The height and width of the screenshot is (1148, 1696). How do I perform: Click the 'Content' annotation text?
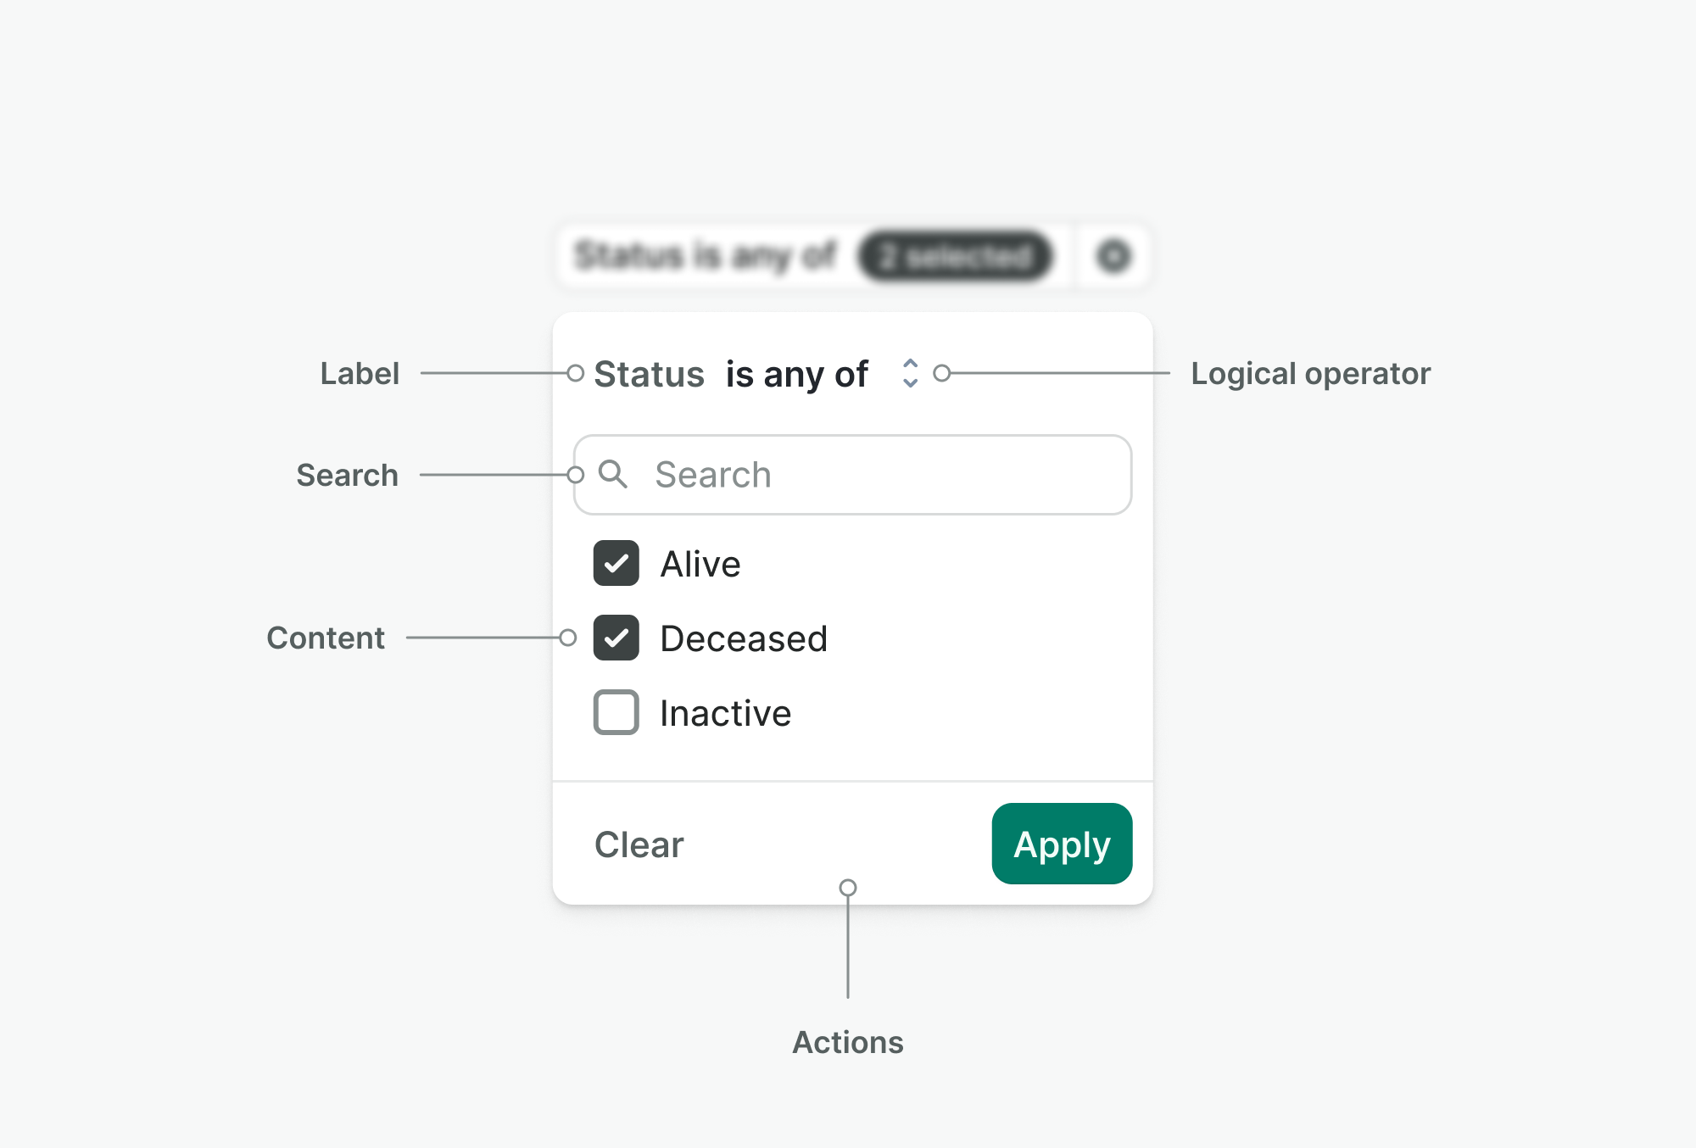326,638
